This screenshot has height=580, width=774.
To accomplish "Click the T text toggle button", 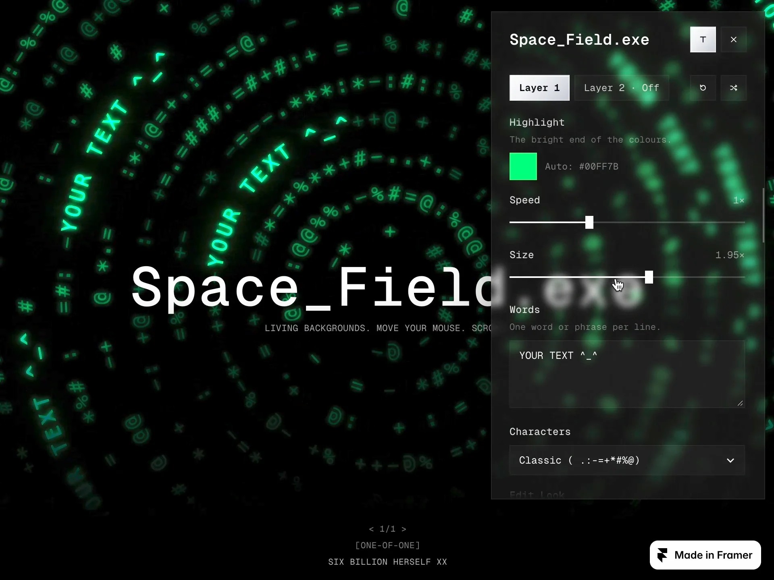I will click(703, 39).
